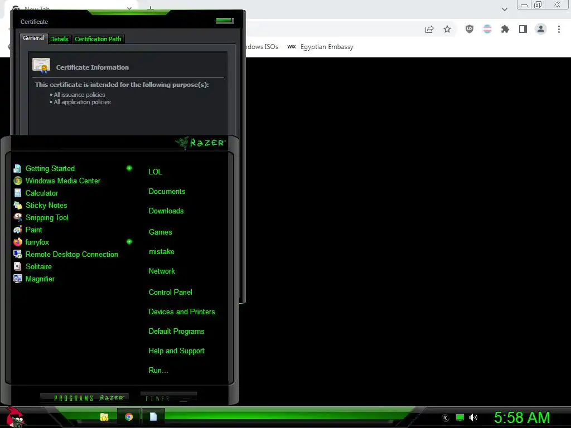
Task: Open Network from start menu
Action: 162,271
